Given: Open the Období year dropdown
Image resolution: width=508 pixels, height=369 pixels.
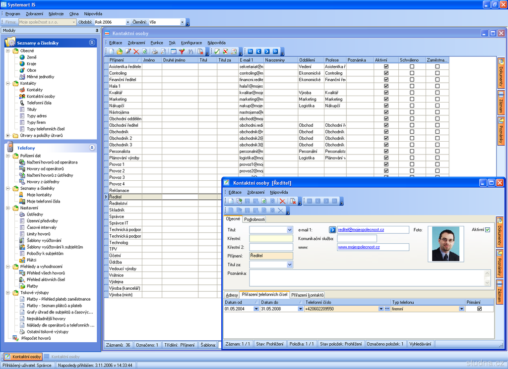Looking at the screenshot, I should pyautogui.click(x=127, y=22).
